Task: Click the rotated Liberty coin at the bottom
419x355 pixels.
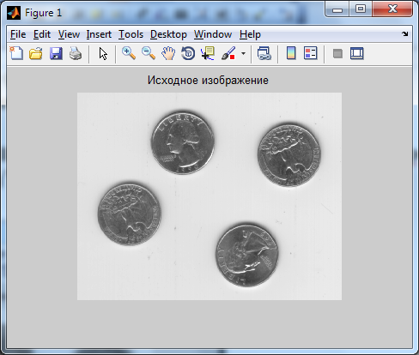Action: click(x=247, y=256)
